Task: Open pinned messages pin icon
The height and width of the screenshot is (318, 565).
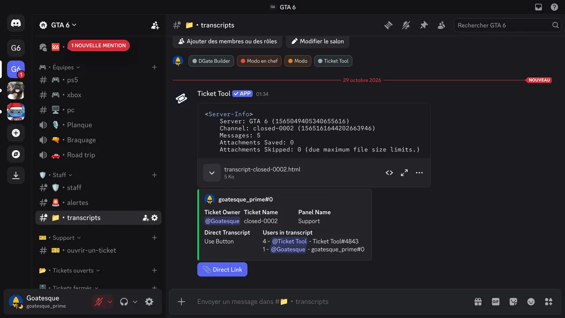Action: [424, 25]
